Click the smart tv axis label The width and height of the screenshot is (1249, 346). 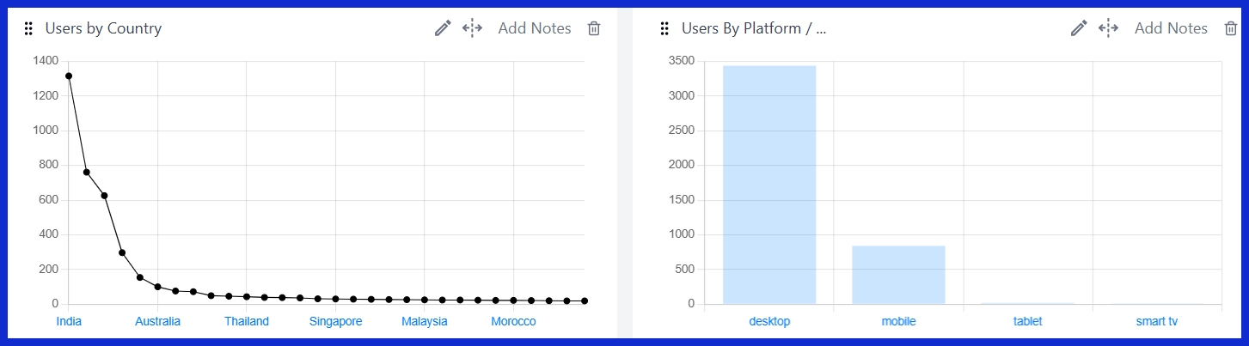(x=1157, y=322)
